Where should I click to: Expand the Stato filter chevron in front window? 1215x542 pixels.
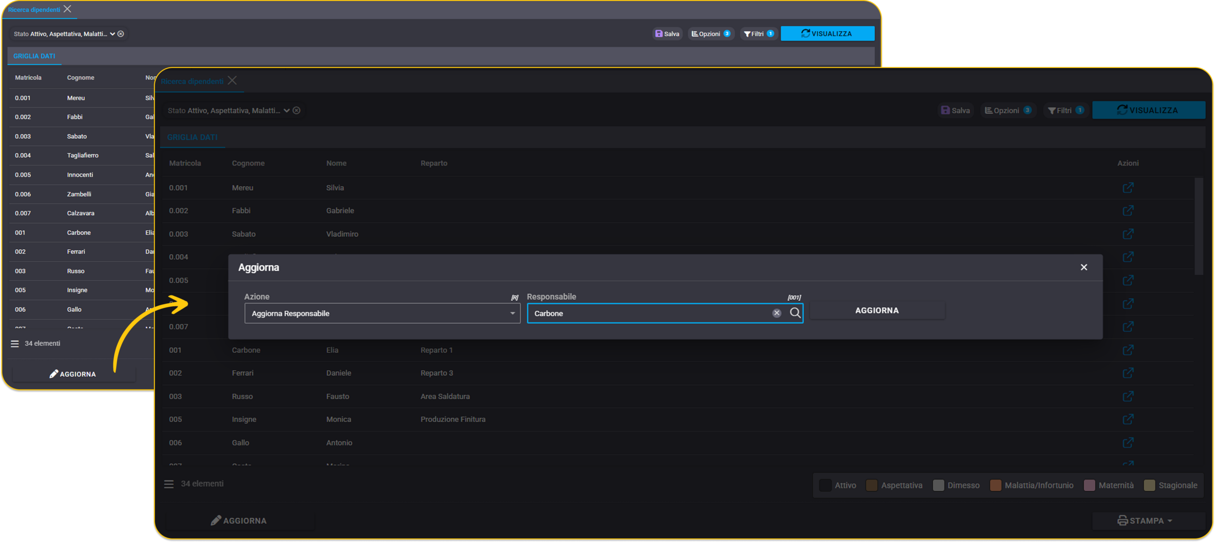(x=287, y=111)
